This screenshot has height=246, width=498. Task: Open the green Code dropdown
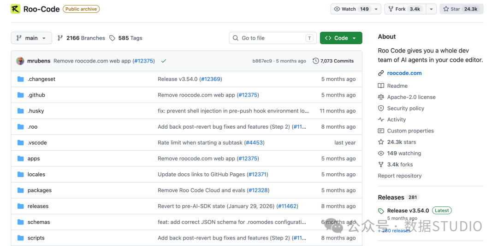341,38
